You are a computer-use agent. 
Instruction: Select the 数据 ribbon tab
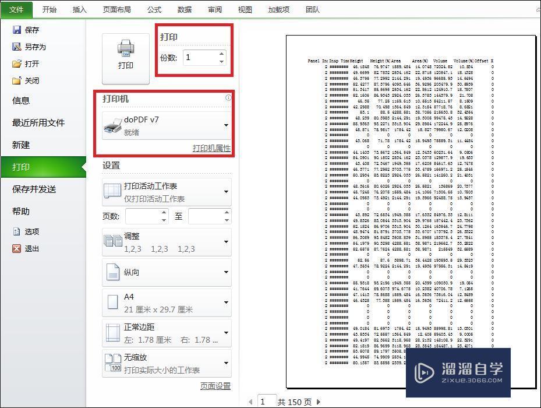(184, 9)
